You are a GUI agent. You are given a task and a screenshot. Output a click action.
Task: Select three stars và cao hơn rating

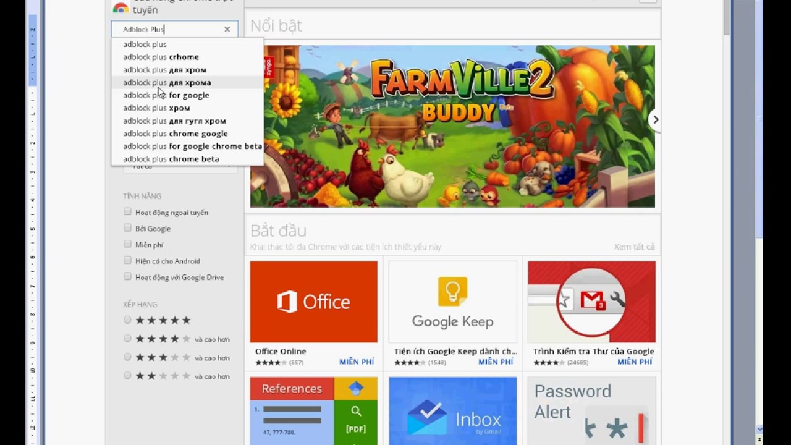[x=127, y=357]
